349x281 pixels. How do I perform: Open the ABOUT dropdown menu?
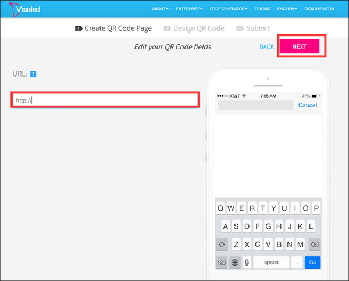160,9
